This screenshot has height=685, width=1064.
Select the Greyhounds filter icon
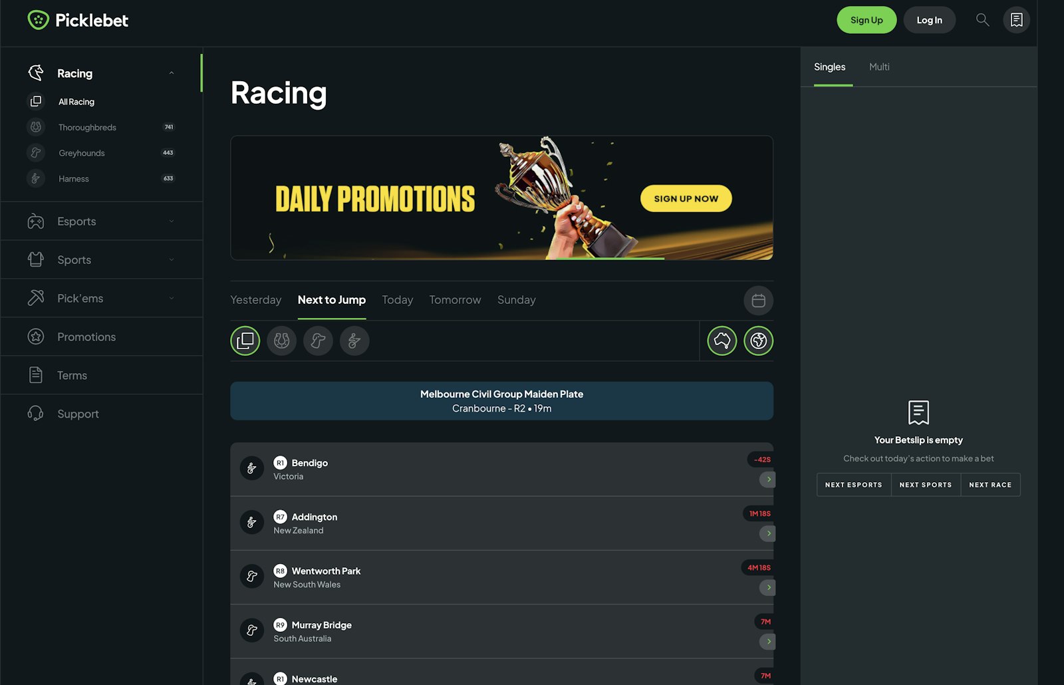point(318,341)
